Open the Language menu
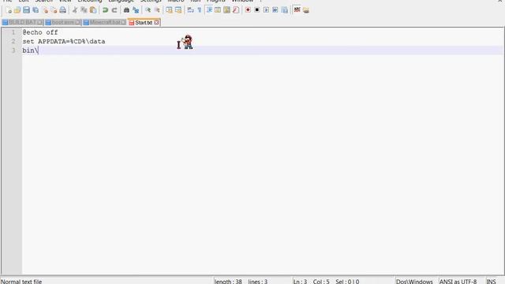Screen dimensions: 505x284 click(x=121, y=1)
